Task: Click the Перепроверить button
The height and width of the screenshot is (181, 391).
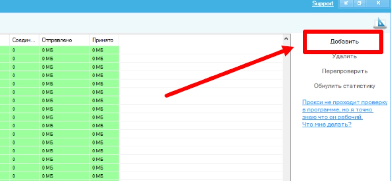Action: click(344, 71)
